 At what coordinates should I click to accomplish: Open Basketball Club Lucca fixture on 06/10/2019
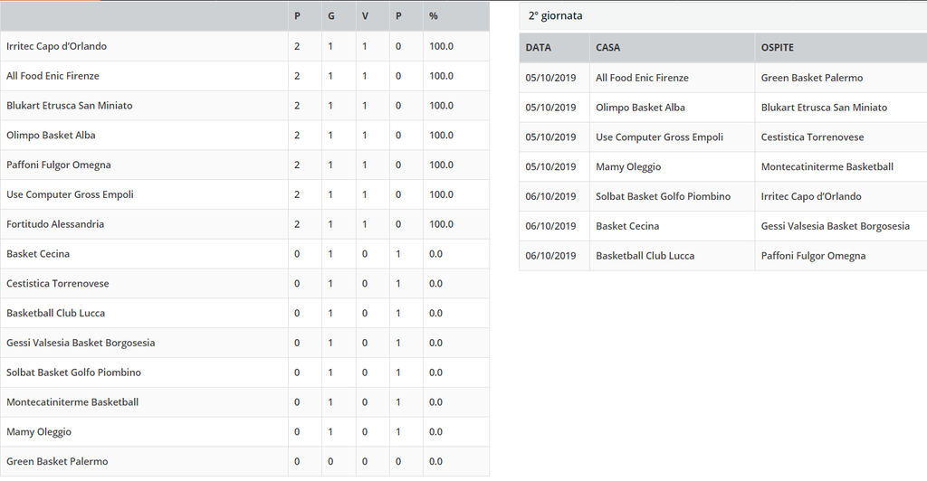click(645, 256)
